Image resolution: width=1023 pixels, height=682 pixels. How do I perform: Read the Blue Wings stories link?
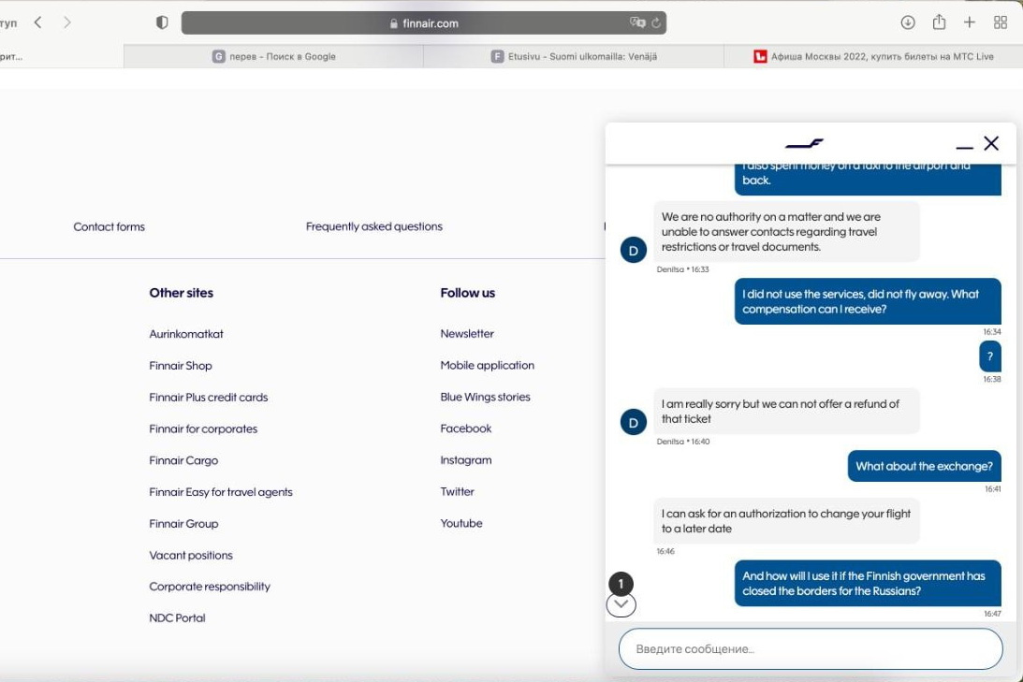[486, 397]
